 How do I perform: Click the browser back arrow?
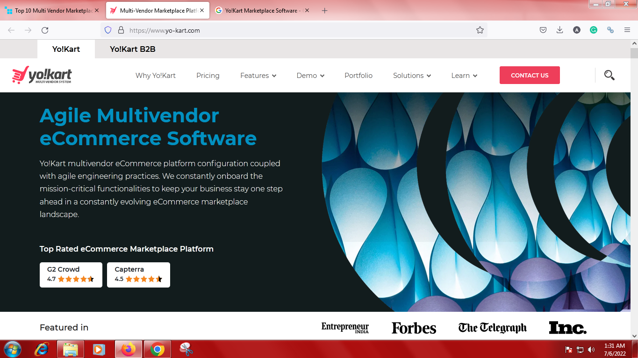click(11, 30)
